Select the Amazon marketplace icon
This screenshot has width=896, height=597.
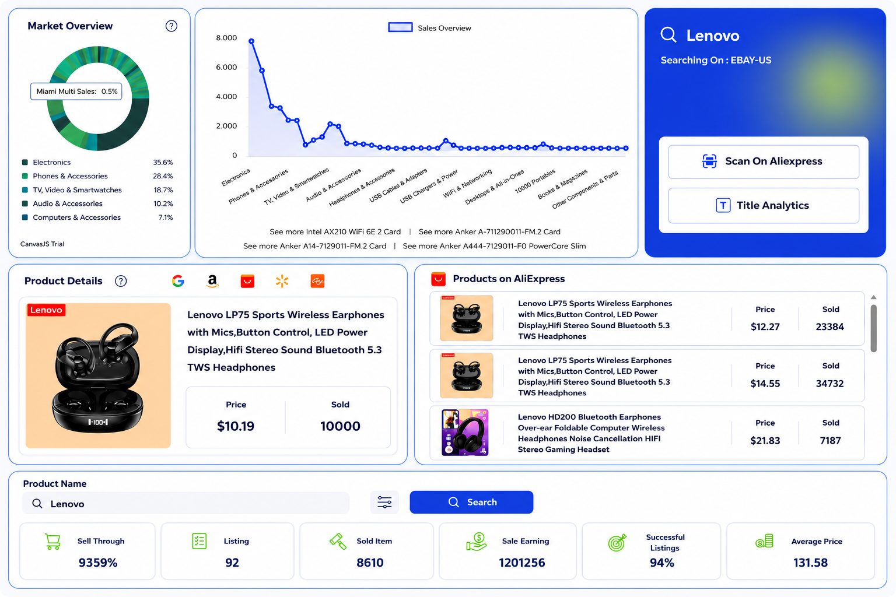pyautogui.click(x=212, y=281)
